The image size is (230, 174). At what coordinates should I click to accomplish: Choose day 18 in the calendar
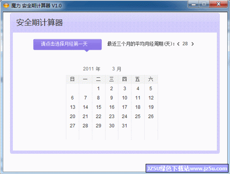point(138,107)
